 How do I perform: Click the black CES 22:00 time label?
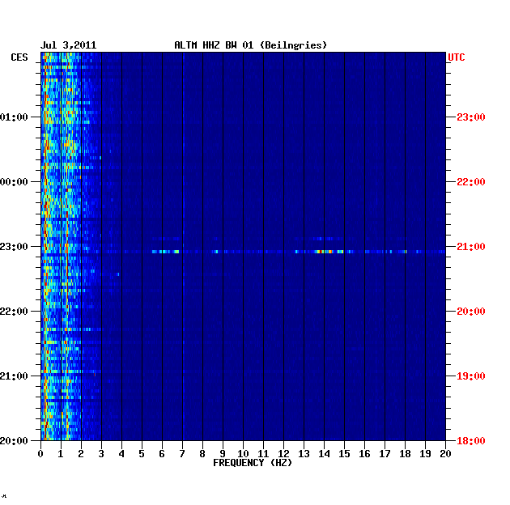point(14,312)
